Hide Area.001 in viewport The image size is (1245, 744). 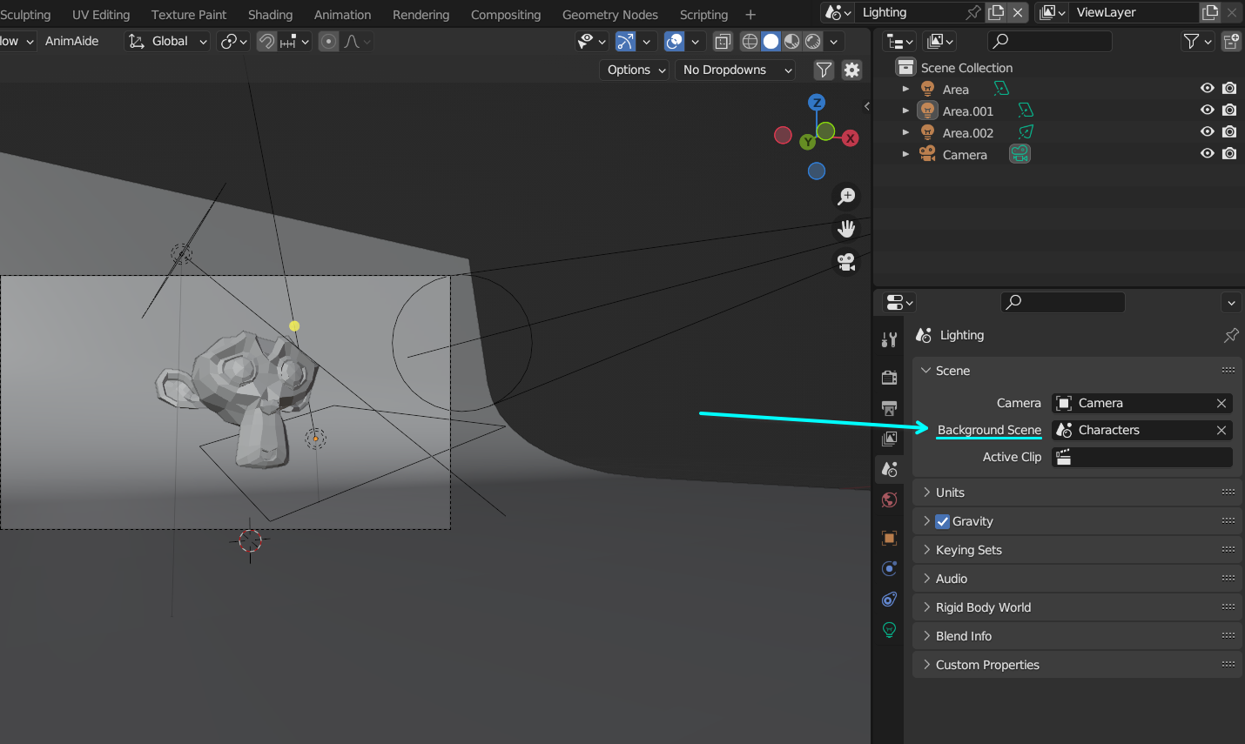(x=1207, y=110)
